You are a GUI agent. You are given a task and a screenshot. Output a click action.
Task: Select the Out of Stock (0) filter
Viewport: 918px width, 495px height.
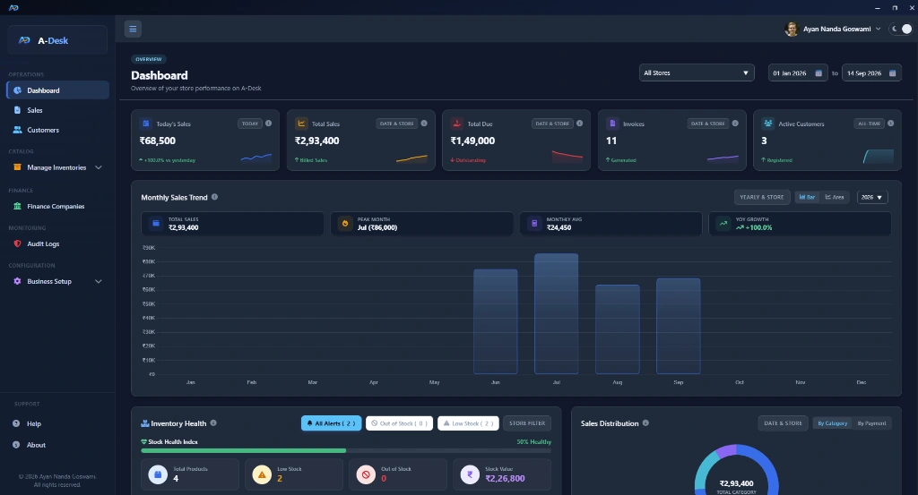(x=399, y=423)
